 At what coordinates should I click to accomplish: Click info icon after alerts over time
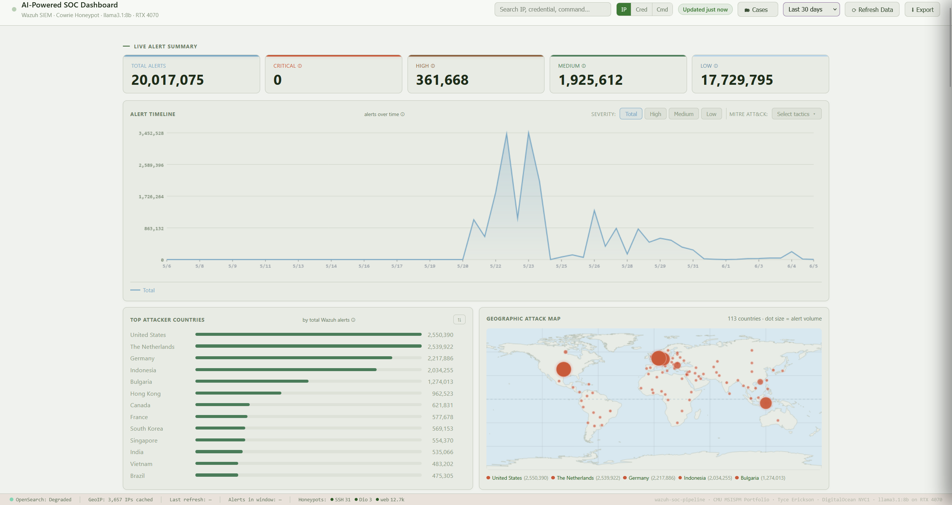click(402, 114)
